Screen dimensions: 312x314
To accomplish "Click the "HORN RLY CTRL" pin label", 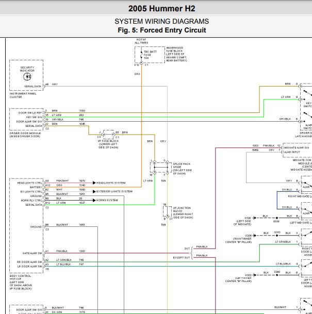I will [31, 201].
